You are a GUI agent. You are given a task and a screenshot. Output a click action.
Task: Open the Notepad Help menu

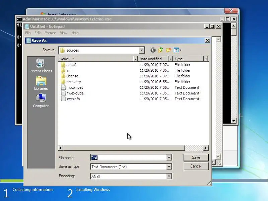(75, 33)
